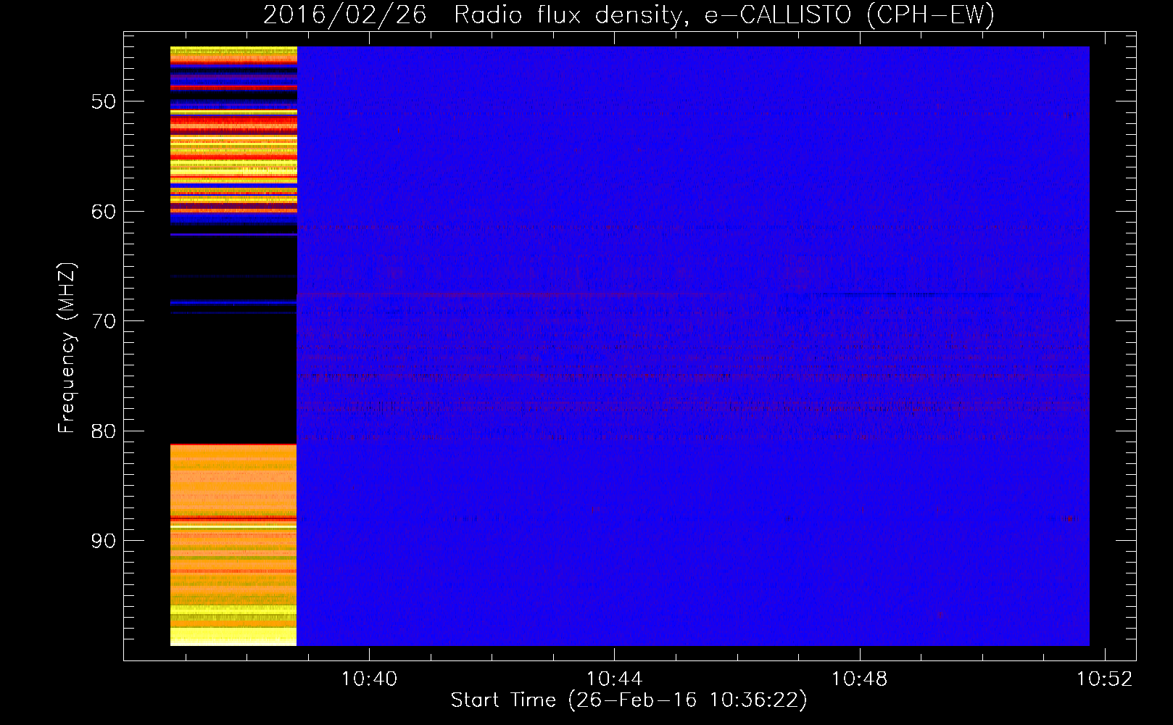1173x725 pixels.
Task: Click the 80 frequency tick label
Action: click(104, 431)
